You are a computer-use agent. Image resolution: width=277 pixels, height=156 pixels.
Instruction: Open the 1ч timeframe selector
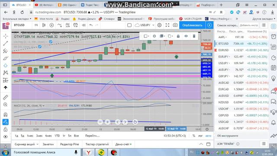tap(36, 25)
